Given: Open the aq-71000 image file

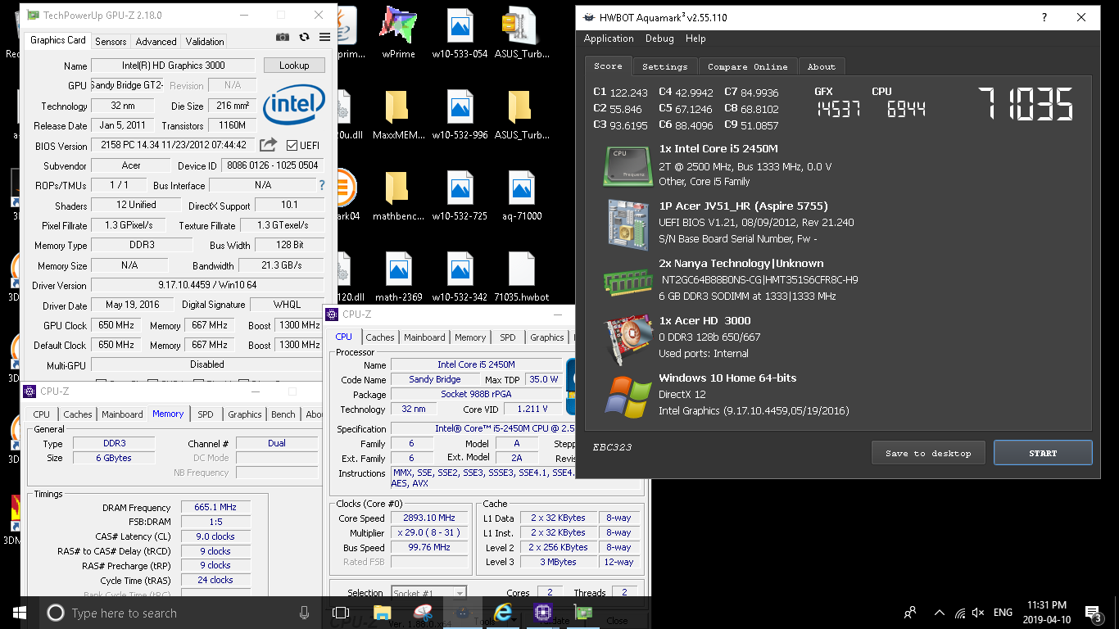Looking at the screenshot, I should click(x=521, y=197).
